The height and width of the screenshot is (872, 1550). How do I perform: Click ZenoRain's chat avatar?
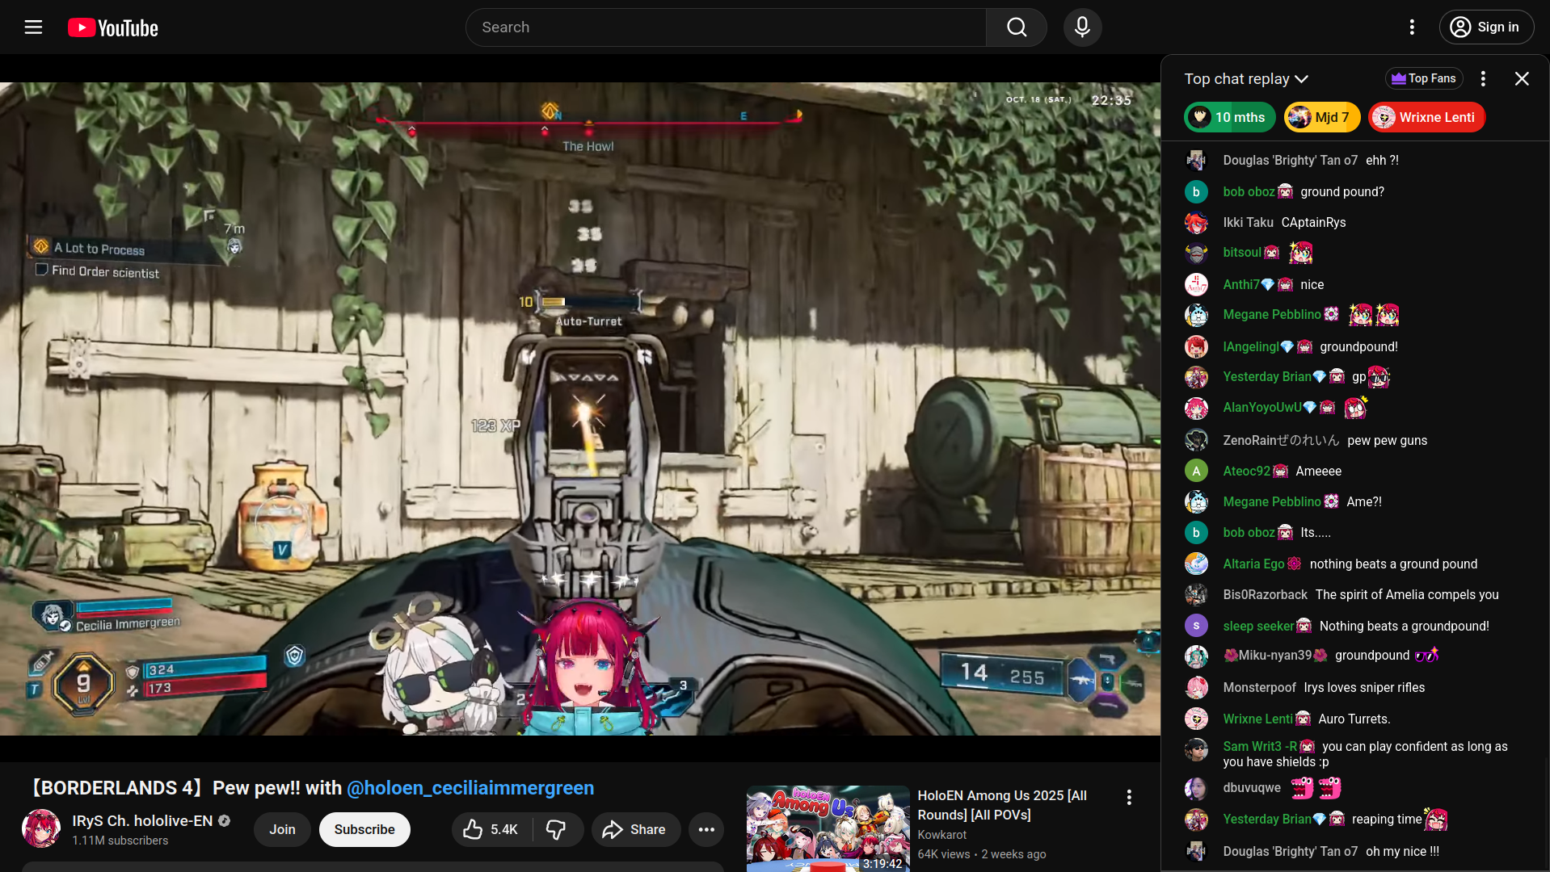[1196, 440]
